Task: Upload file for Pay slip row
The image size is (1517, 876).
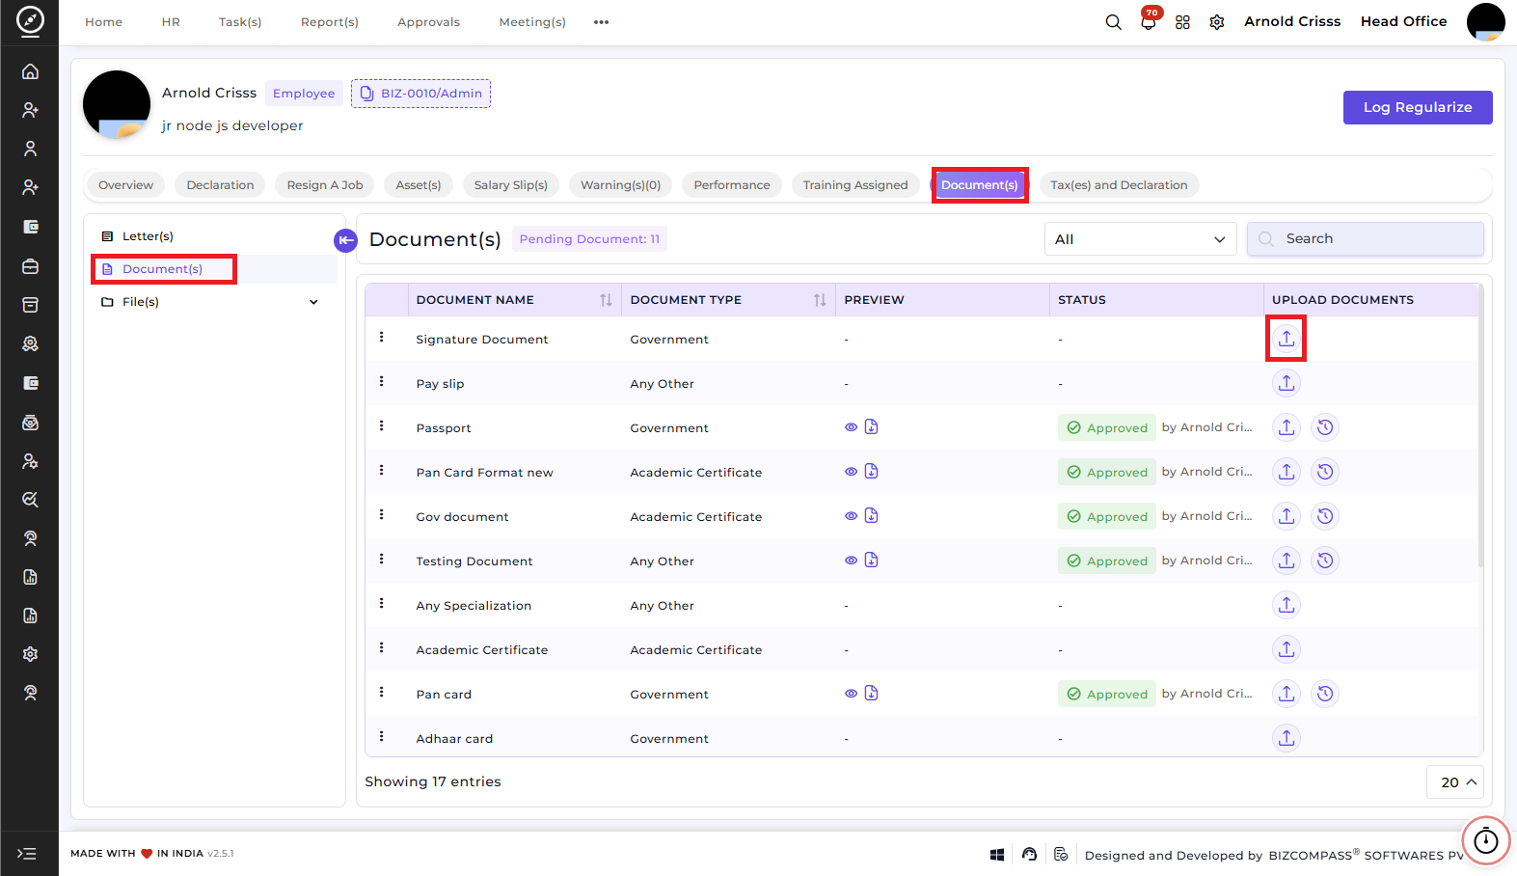Action: pos(1286,383)
